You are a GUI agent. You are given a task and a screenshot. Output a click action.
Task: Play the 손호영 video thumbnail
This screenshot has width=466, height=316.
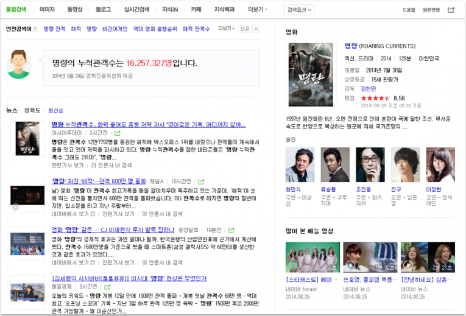click(370, 257)
